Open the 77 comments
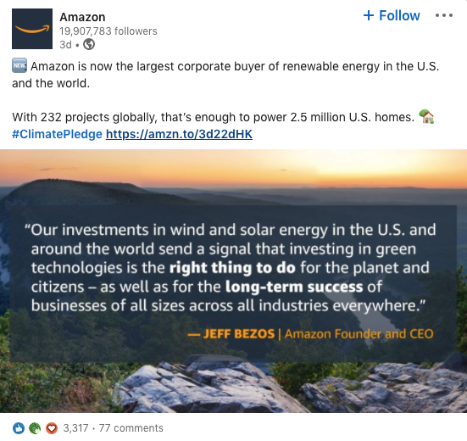Image resolution: width=467 pixels, height=441 pixels. point(131,428)
